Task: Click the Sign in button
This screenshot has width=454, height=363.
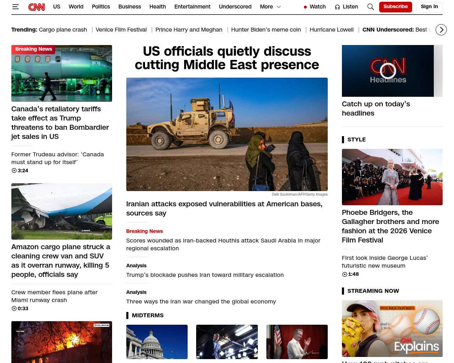Action: 430,7
